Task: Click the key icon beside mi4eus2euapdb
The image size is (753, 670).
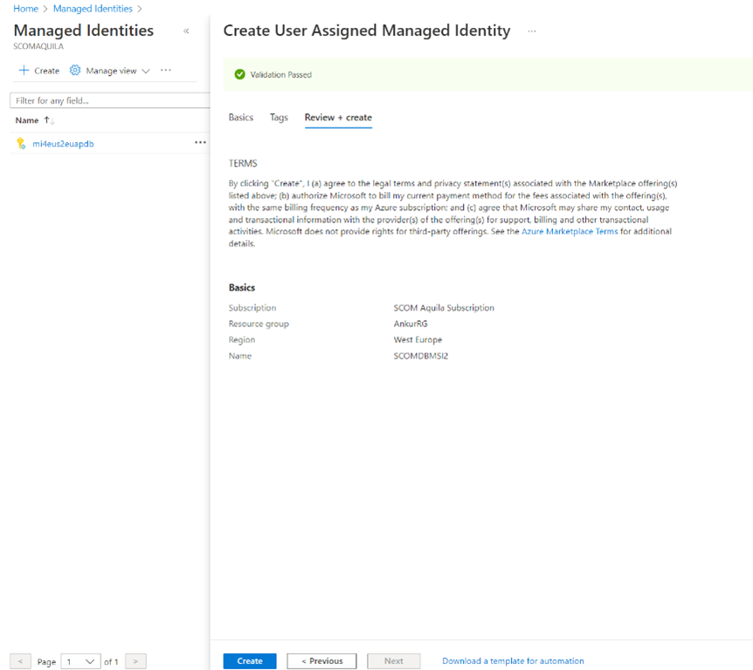Action: point(20,143)
